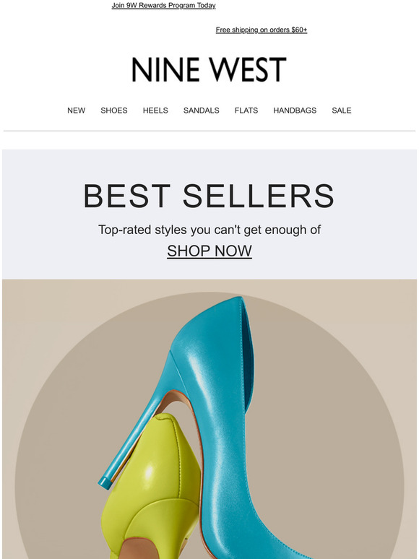
Task: Click the BEST SELLERS headline
Action: (x=209, y=196)
